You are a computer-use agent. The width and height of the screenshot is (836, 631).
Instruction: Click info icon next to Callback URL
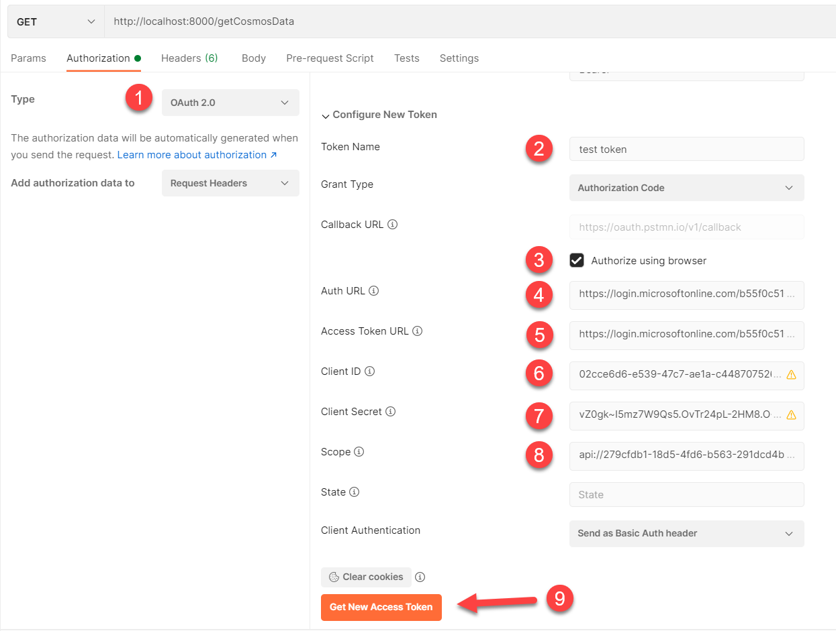point(393,225)
